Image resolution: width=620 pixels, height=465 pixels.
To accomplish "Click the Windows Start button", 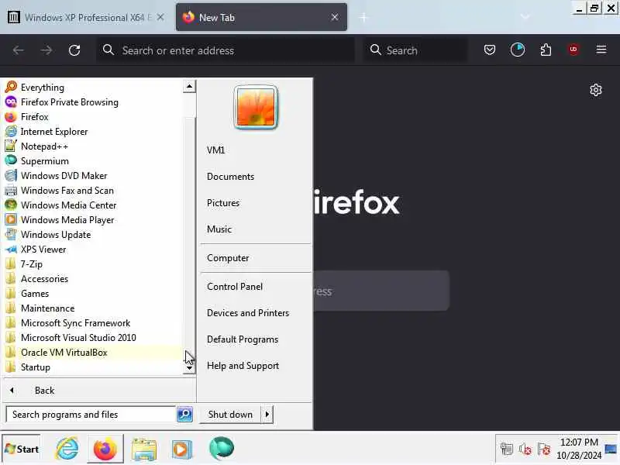I will tap(22, 449).
